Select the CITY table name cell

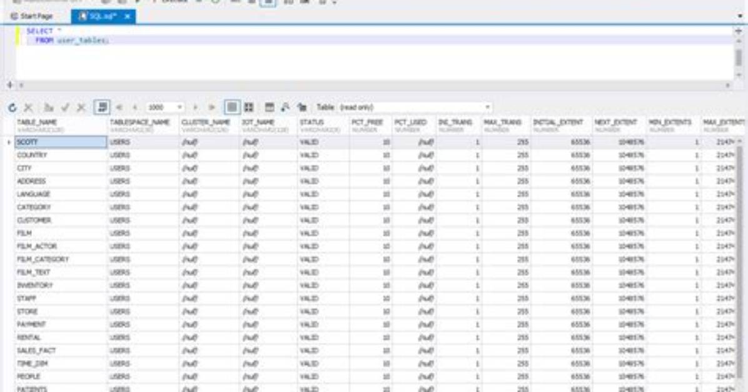pyautogui.click(x=61, y=168)
